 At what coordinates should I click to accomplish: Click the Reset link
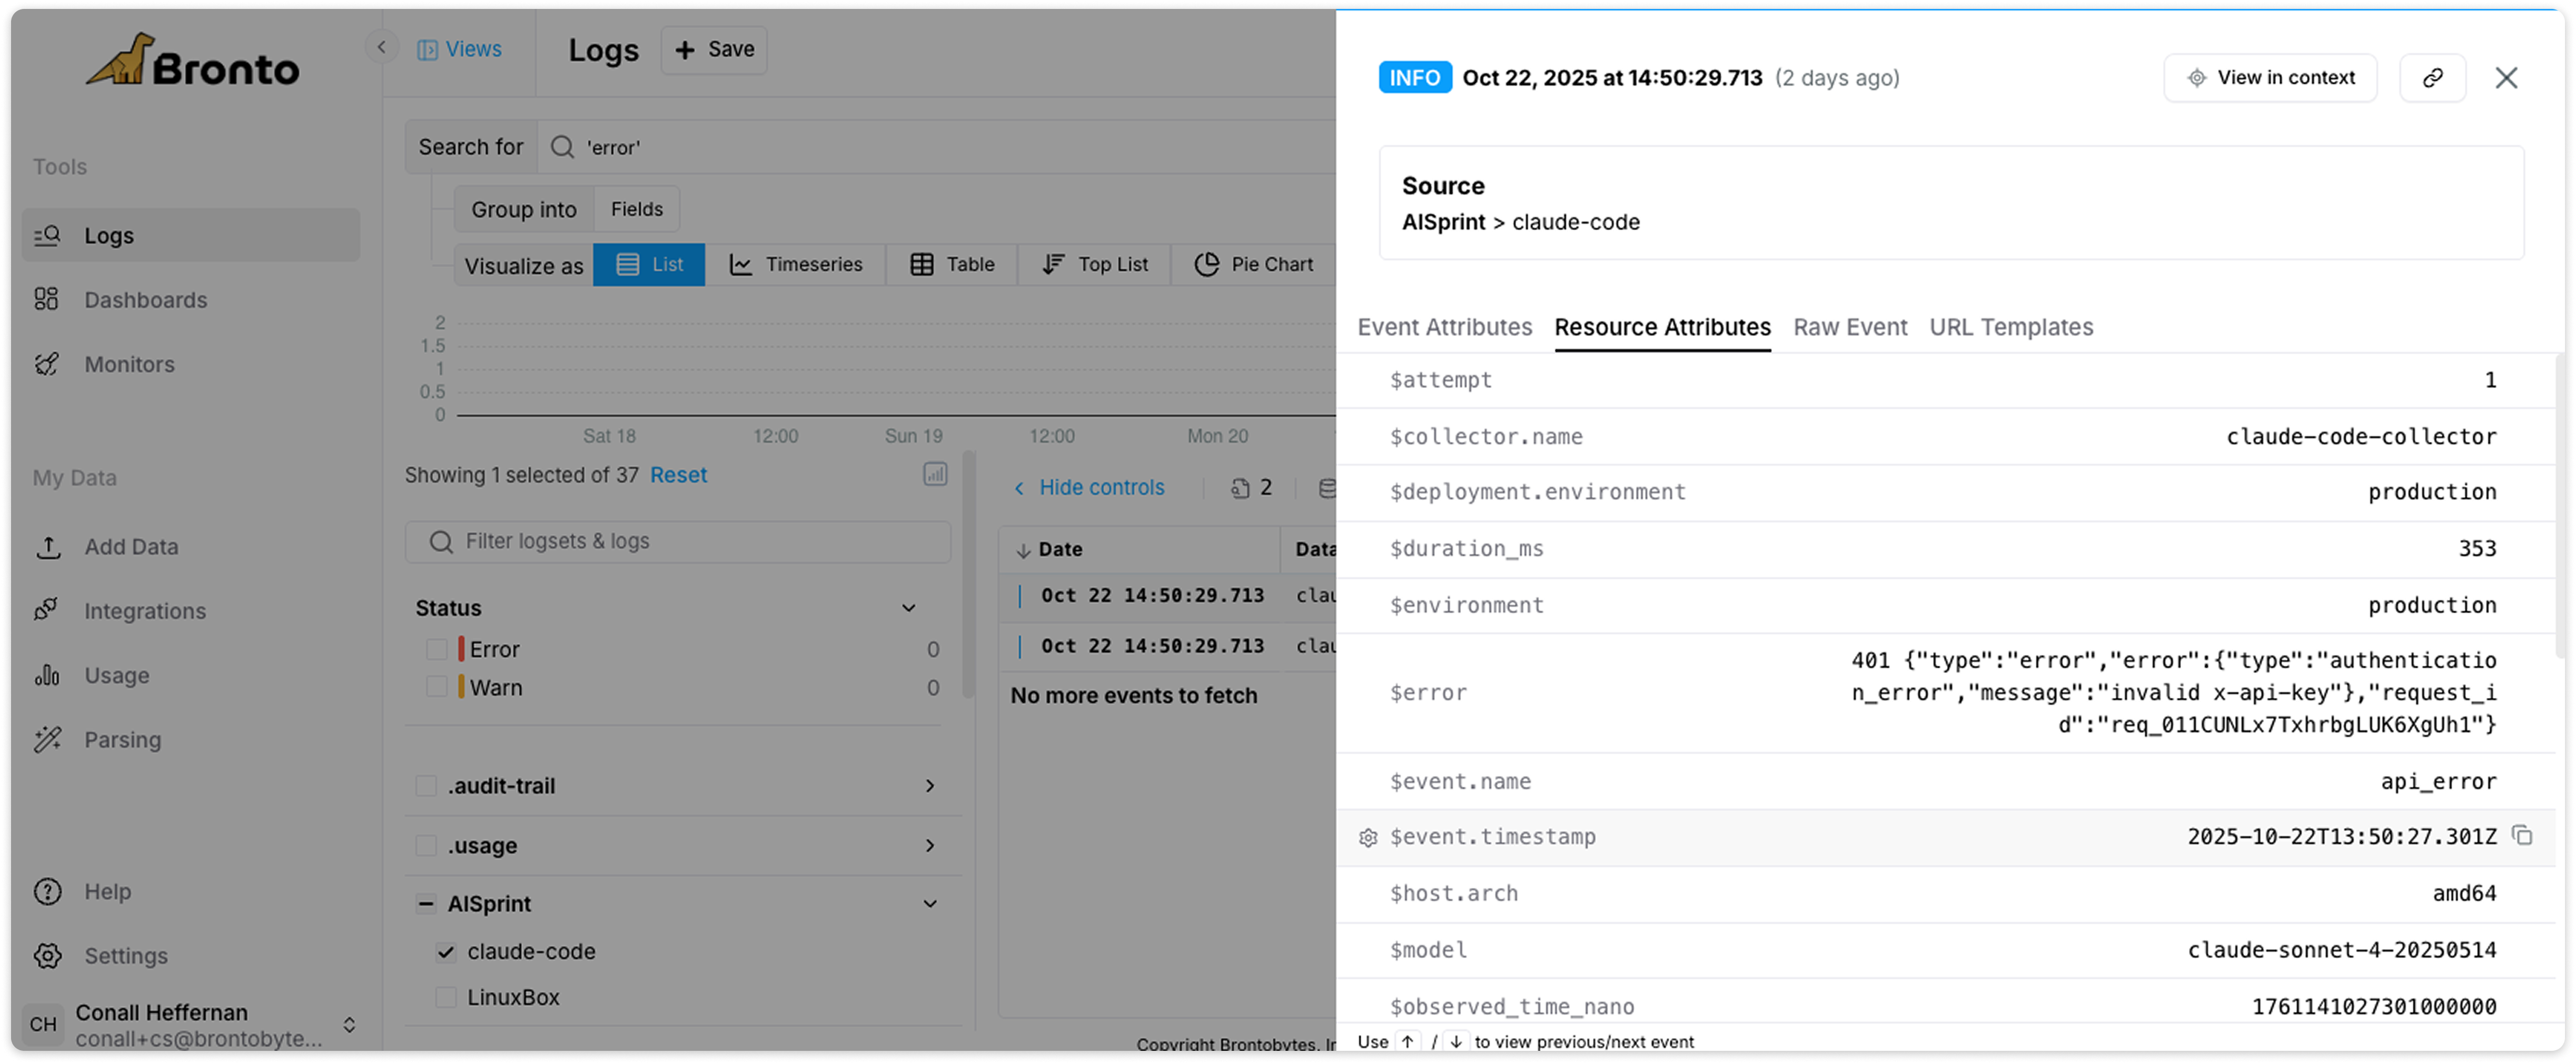678,475
